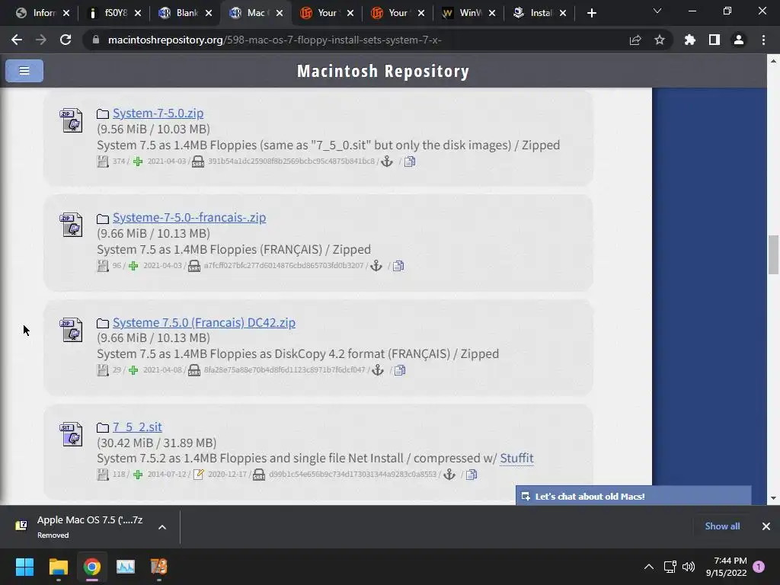The width and height of the screenshot is (780, 585).
Task: Click the folder icon beside Systeme 7.5.0 (Francais) DC42.zip
Action: [103, 323]
